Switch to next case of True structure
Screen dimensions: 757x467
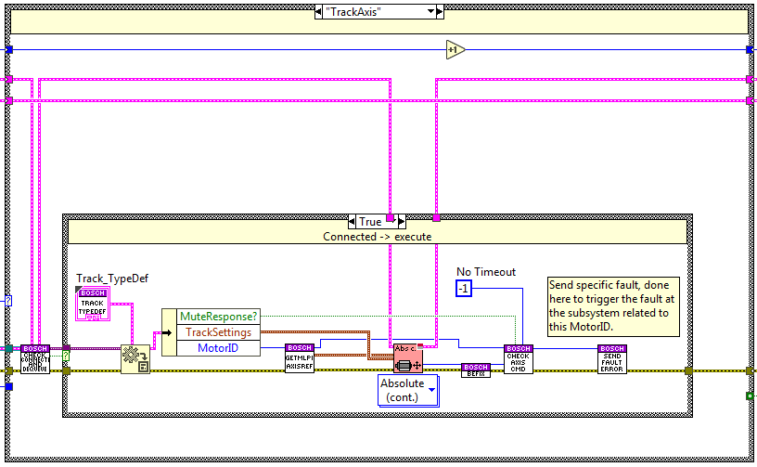402,222
